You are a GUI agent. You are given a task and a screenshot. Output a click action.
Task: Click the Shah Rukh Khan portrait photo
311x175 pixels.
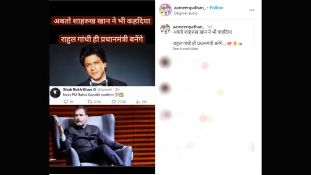click(102, 65)
